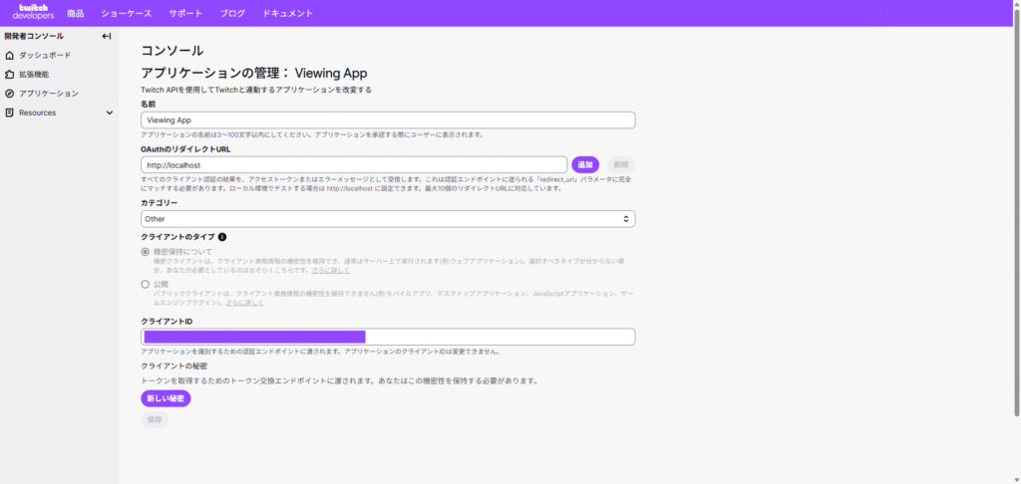This screenshot has height=484, width=1021.
Task: Click the 追加 button for redirect URL
Action: tap(585, 164)
